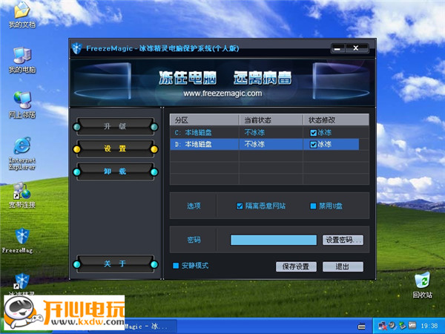Open the 网上邻居 desktop icon
This screenshot has width=445, height=334.
click(21, 100)
